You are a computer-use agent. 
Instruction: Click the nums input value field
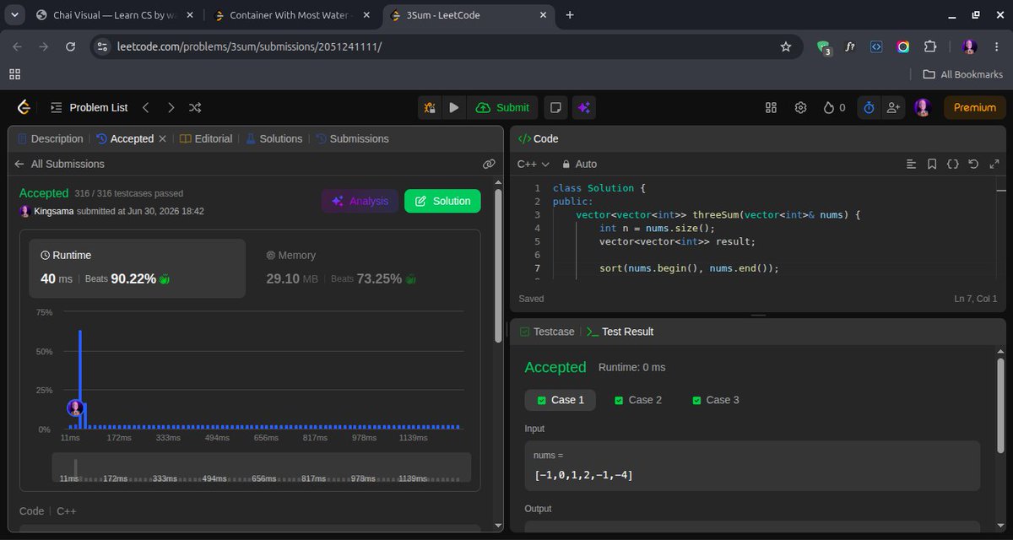[x=752, y=466]
